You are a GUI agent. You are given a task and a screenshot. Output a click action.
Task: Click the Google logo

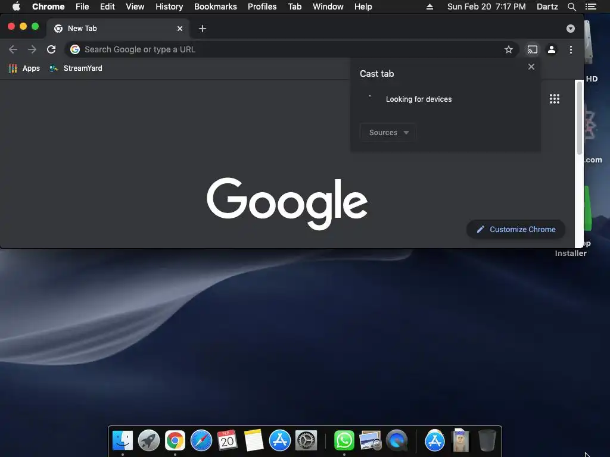pyautogui.click(x=287, y=204)
